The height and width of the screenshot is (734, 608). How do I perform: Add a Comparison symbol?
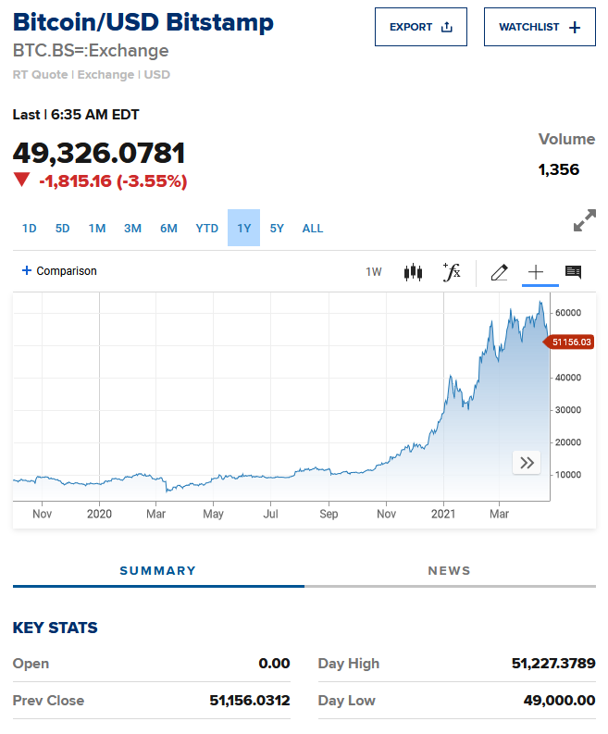pos(59,271)
